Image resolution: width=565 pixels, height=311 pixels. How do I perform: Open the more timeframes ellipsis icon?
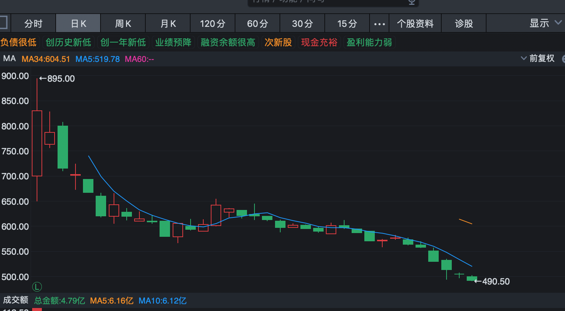click(x=379, y=23)
